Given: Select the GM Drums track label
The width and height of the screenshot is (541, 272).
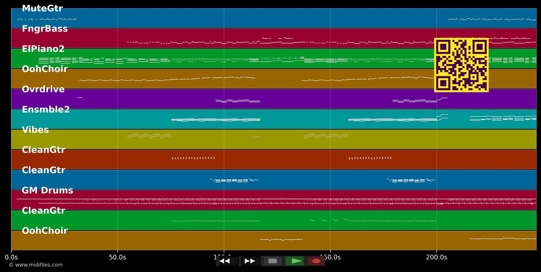Looking at the screenshot, I should pos(47,190).
